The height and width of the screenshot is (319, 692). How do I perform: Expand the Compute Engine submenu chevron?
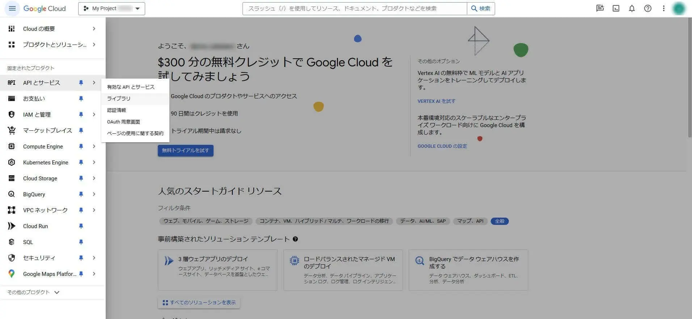pos(94,146)
